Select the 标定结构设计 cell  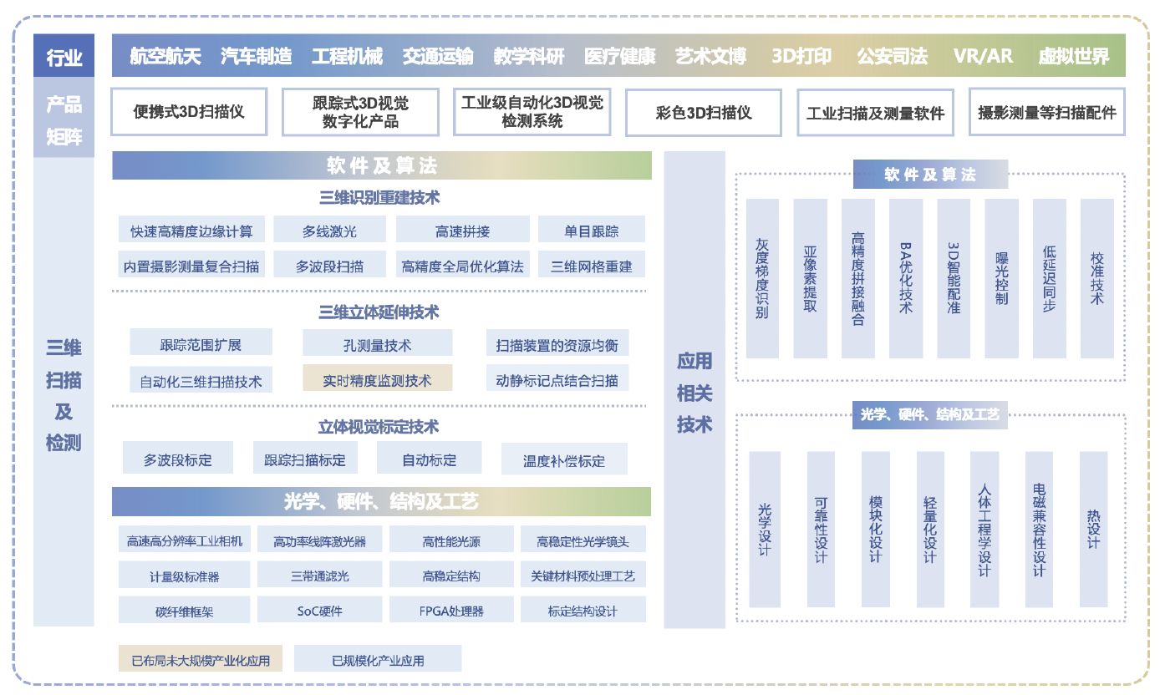tap(583, 610)
